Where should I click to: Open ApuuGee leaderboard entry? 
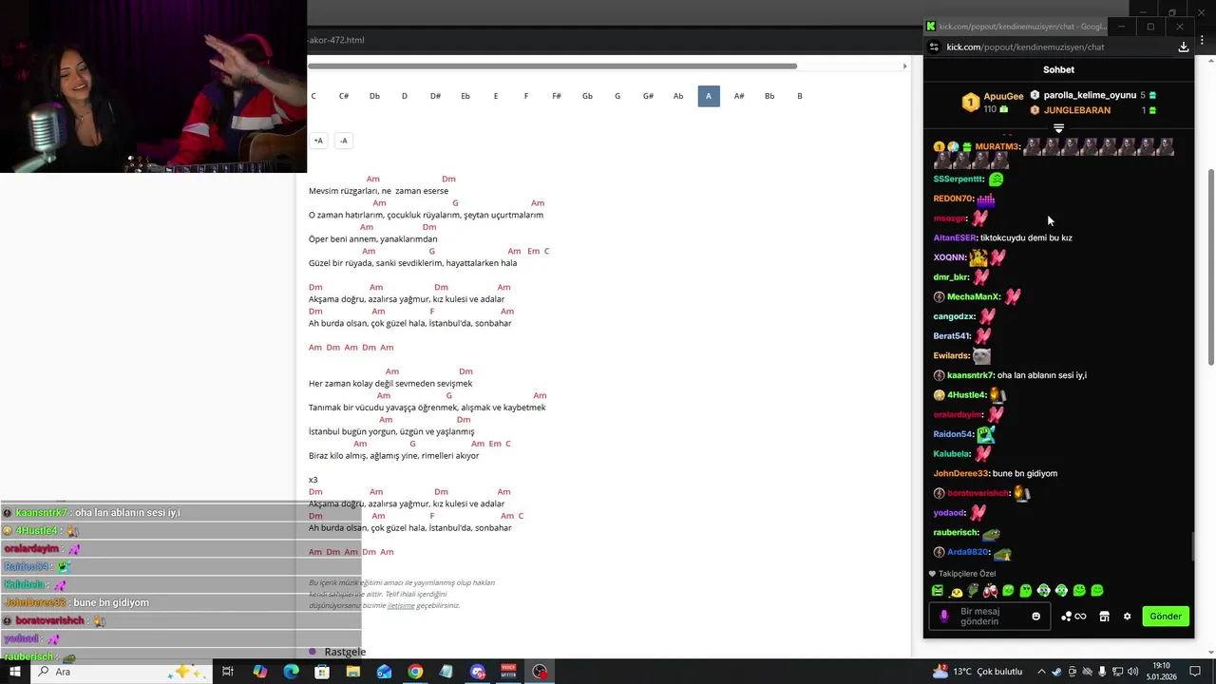tap(994, 103)
